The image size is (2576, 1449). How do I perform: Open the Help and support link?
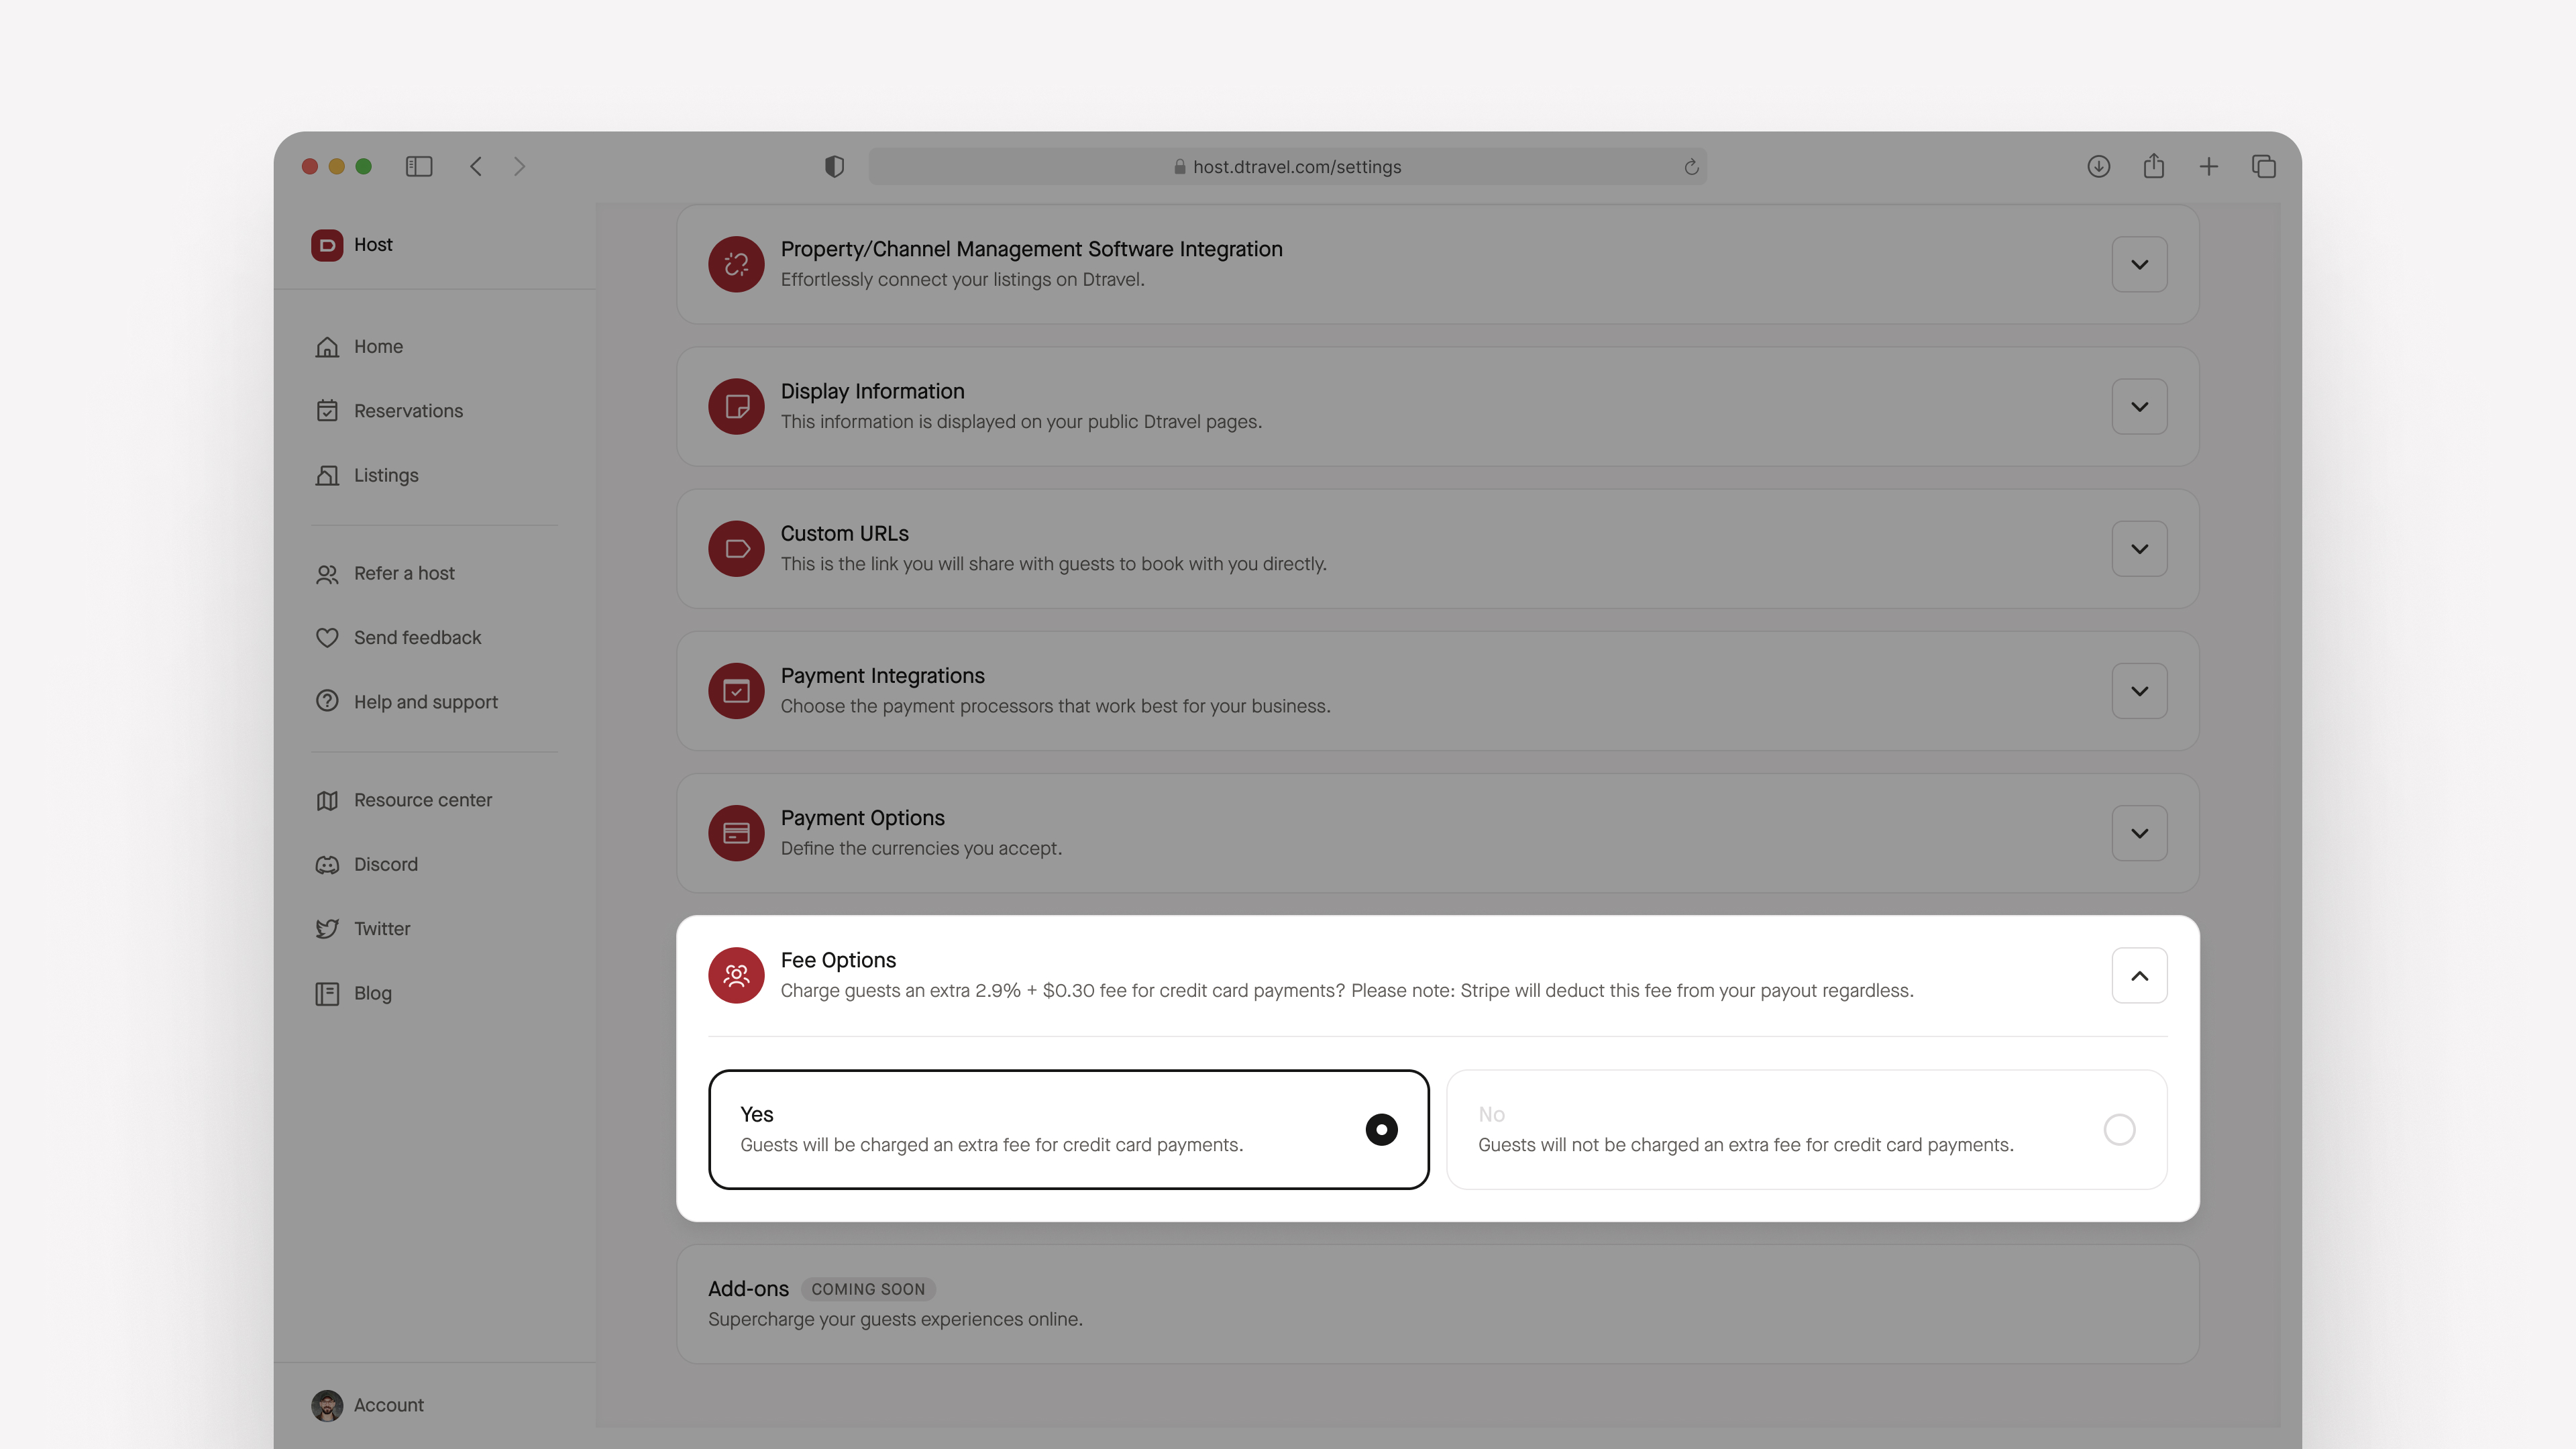(425, 701)
